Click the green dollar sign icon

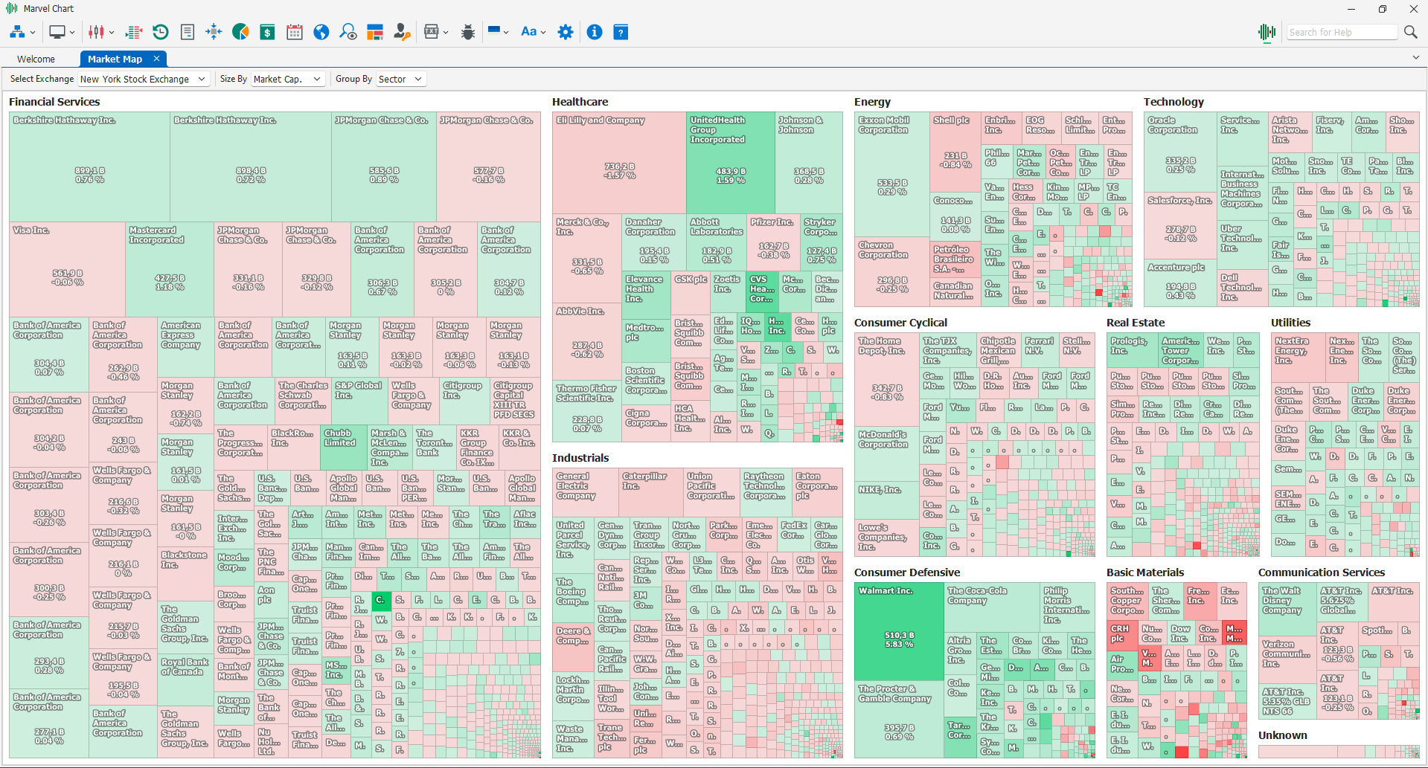267,32
